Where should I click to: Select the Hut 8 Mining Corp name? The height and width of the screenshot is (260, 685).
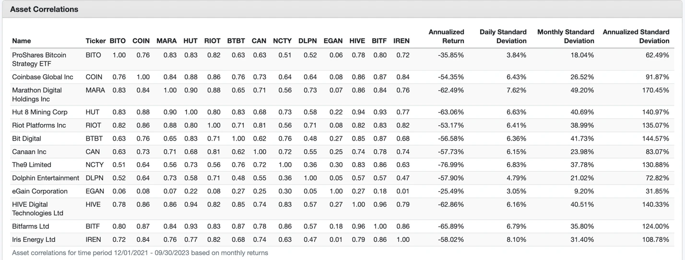coord(40,112)
